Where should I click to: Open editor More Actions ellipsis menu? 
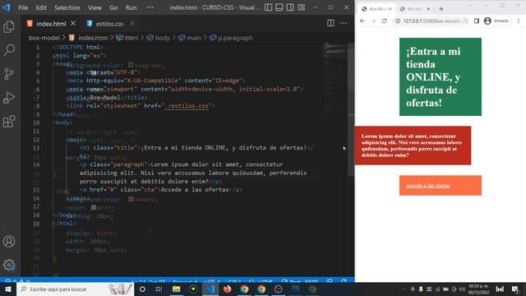(x=344, y=23)
